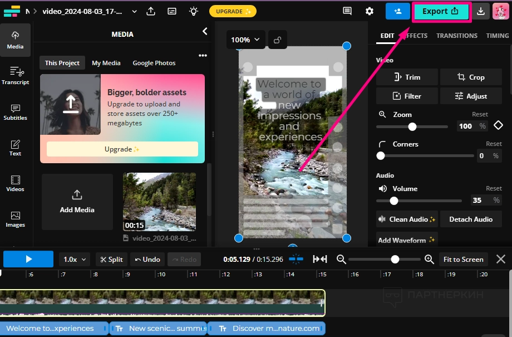Click the Export button
512x337 pixels.
[x=441, y=12]
